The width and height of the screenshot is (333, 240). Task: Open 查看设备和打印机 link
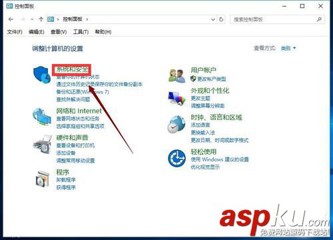pos(75,145)
